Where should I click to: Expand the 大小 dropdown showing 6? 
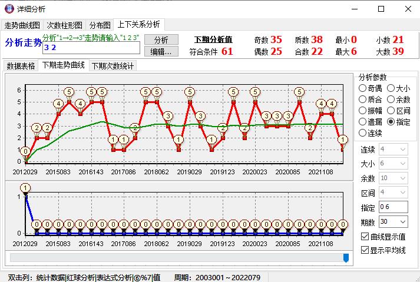tap(393, 163)
